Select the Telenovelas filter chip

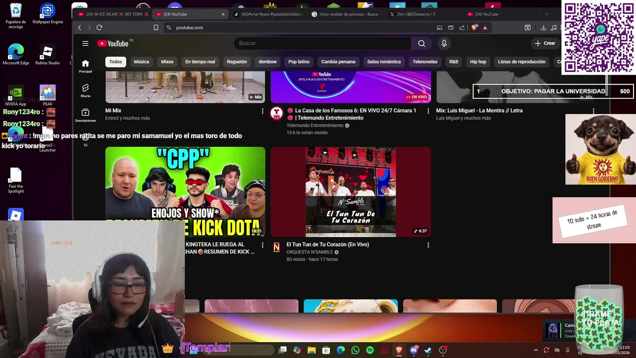(425, 62)
